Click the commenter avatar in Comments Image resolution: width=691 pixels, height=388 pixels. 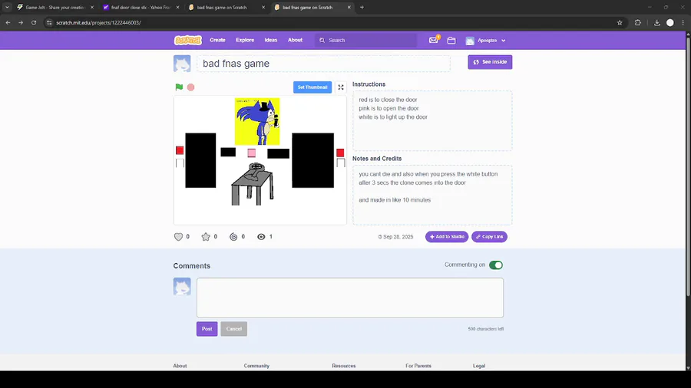click(x=182, y=286)
